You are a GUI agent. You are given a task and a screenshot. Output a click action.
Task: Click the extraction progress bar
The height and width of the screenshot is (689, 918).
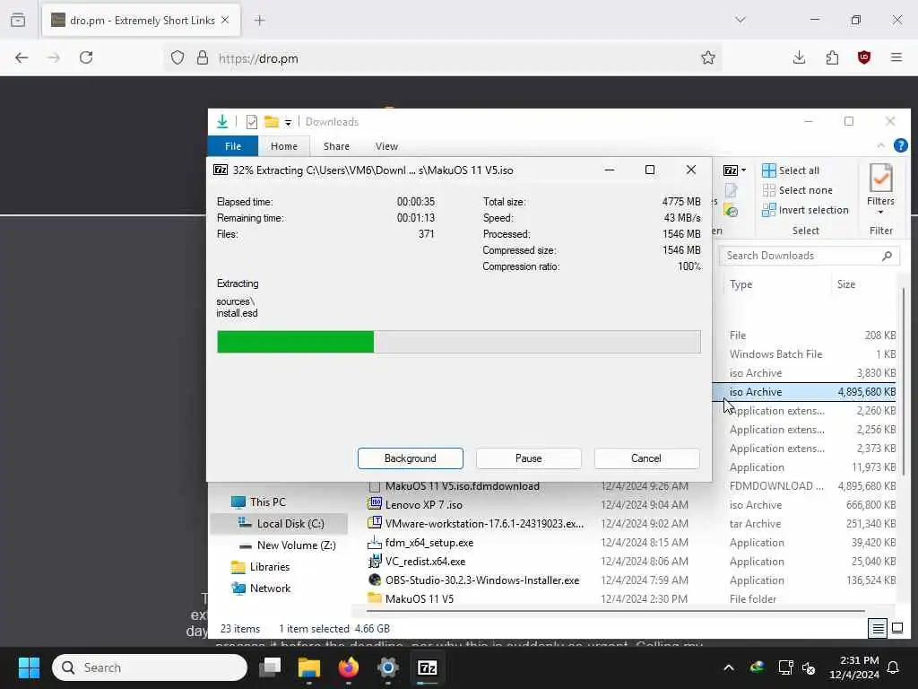coord(458,342)
